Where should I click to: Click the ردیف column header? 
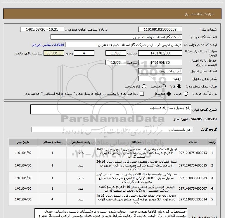212,142
